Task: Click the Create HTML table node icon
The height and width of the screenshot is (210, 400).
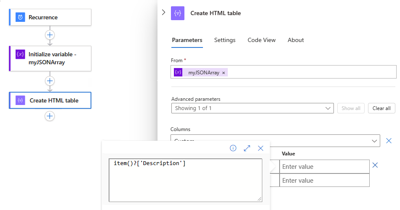Action: tap(20, 100)
